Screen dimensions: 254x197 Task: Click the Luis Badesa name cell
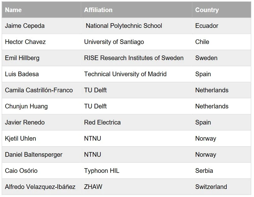41,74
